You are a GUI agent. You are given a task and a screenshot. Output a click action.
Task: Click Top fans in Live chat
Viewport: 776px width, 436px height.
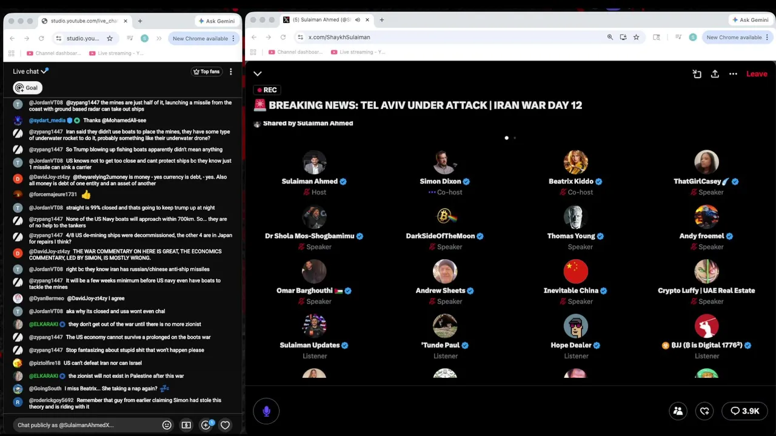coord(206,71)
